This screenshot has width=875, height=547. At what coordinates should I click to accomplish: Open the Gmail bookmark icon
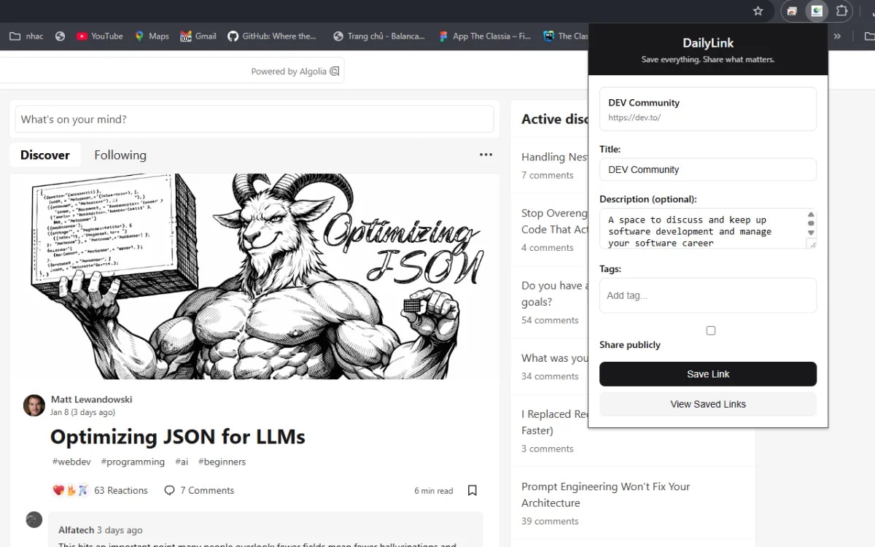[x=184, y=36]
